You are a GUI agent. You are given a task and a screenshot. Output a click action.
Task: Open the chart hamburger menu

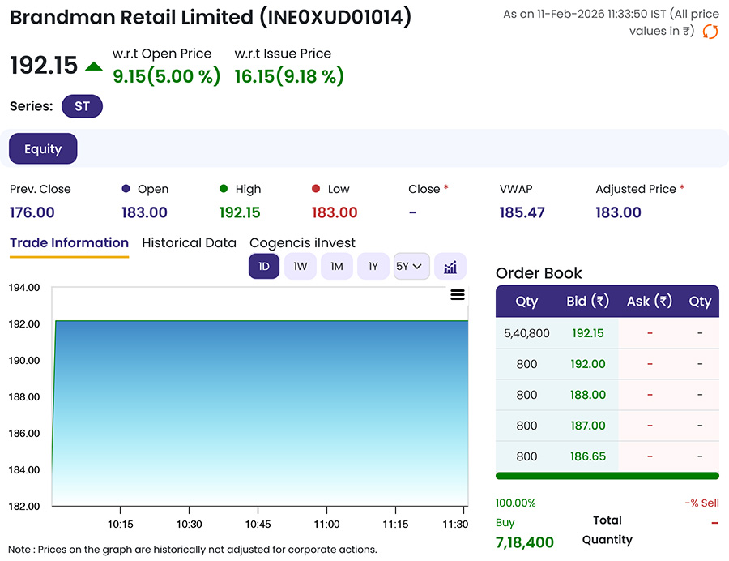coord(458,294)
